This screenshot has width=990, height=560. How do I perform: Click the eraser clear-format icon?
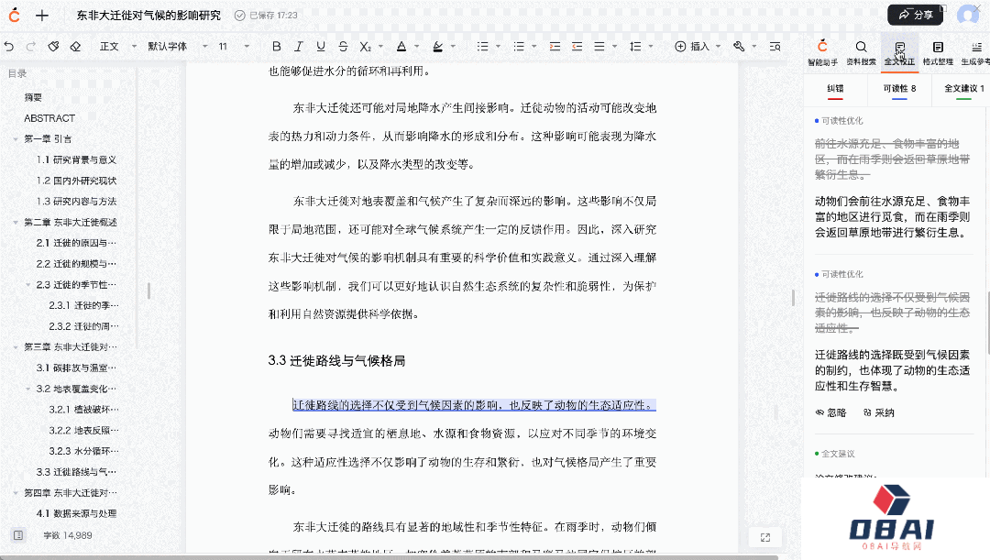coord(75,47)
